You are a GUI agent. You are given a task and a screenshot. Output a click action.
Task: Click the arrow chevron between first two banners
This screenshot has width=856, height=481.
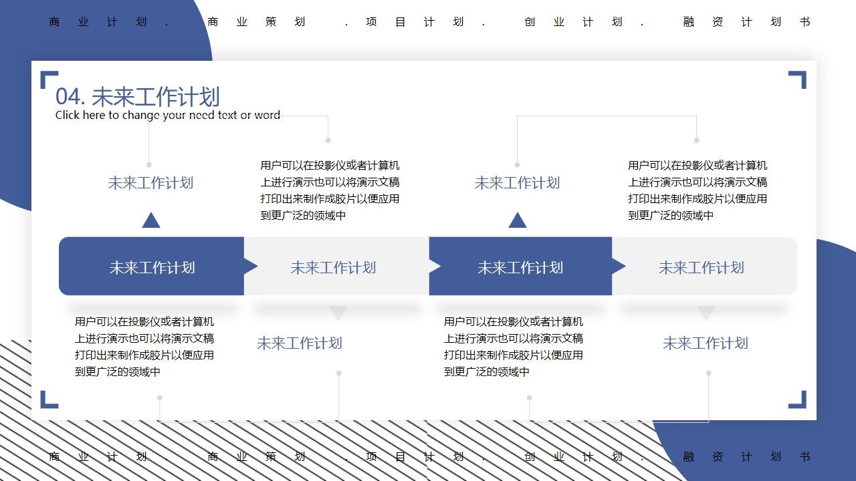(x=250, y=266)
